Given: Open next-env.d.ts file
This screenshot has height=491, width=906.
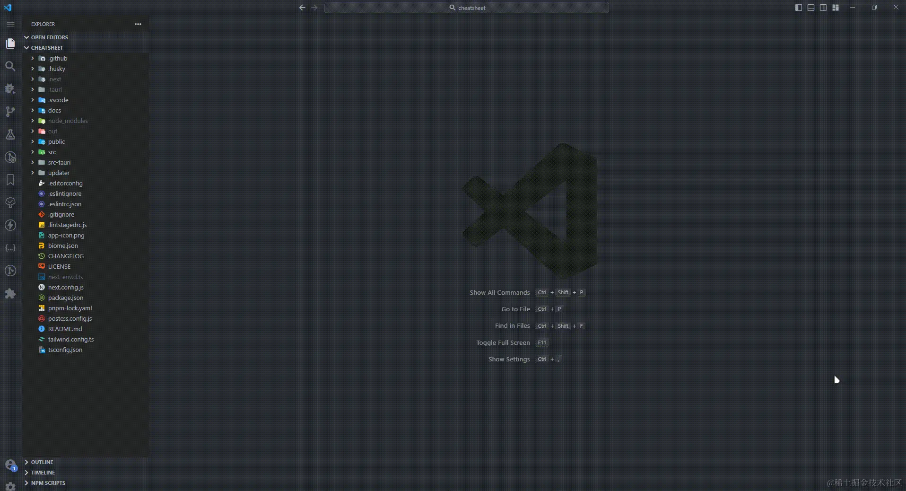Looking at the screenshot, I should pyautogui.click(x=85, y=277).
